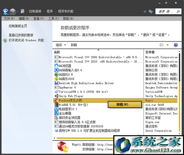Screen dimensions: 184x155
Task: Click the 英特尔 USB 3.0 driver icon
Action: 56,130
